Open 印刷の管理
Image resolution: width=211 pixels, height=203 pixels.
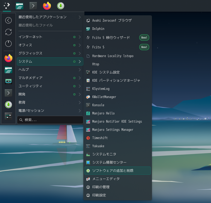(x=117, y=187)
